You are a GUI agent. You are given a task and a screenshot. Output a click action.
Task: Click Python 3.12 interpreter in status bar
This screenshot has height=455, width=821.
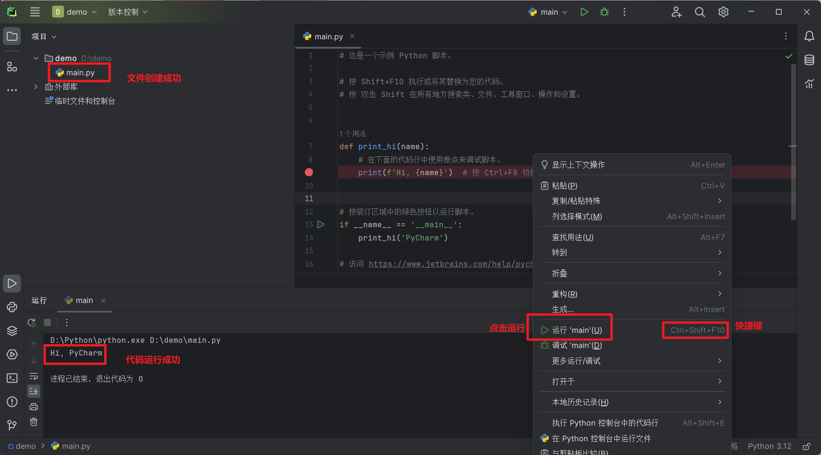coord(769,446)
